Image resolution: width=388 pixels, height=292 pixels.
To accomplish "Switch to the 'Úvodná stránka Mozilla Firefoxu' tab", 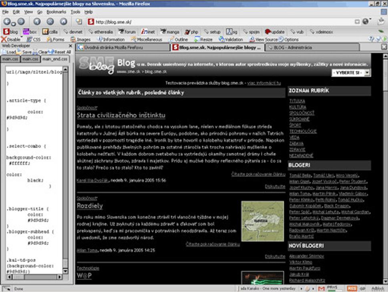I will [122, 47].
